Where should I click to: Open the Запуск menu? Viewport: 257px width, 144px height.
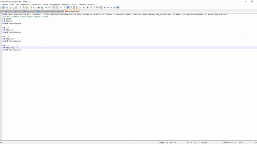74,4
